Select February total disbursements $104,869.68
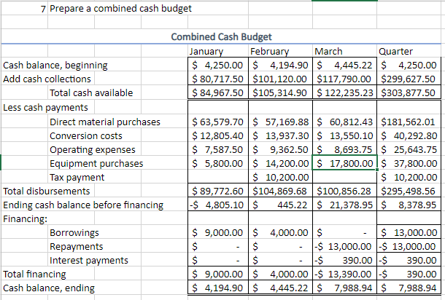The image size is (445, 300). [x=280, y=192]
